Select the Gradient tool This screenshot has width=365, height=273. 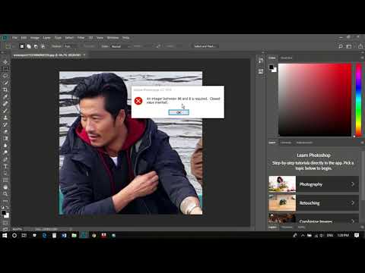(x=5, y=139)
